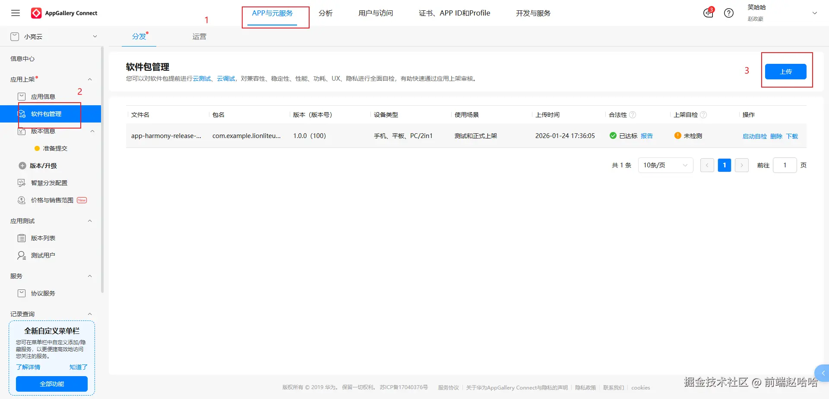Open the 小亮云 app selector dropdown

click(54, 37)
